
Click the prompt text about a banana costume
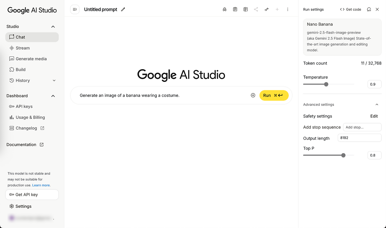click(x=130, y=95)
